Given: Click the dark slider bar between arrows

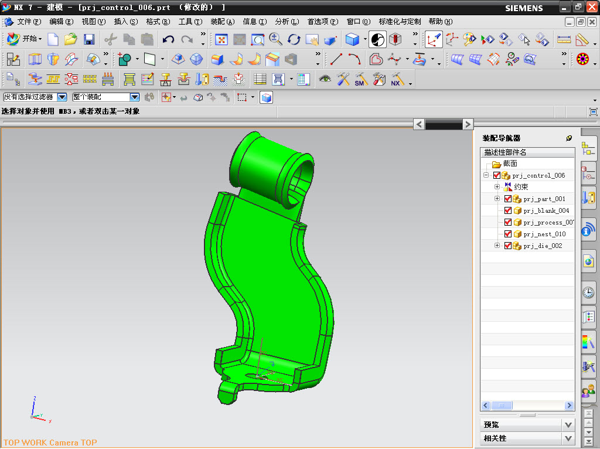Looking at the screenshot, I should tap(444, 124).
